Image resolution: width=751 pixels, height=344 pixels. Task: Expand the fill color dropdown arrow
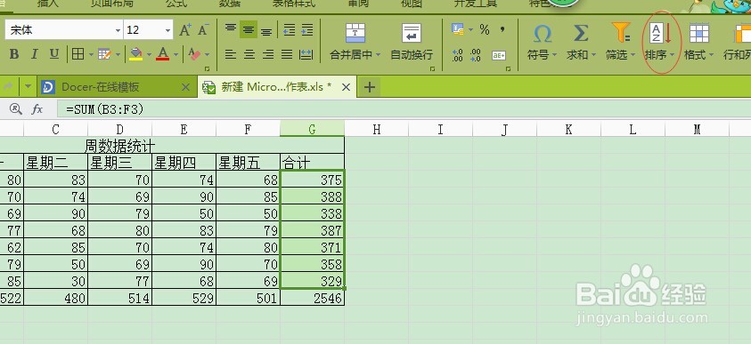coord(149,55)
